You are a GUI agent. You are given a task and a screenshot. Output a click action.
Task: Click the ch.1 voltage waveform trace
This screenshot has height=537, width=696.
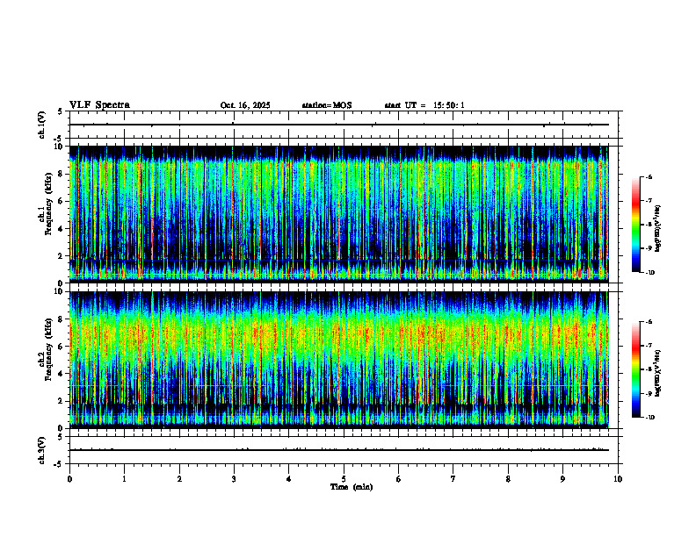[x=339, y=125]
